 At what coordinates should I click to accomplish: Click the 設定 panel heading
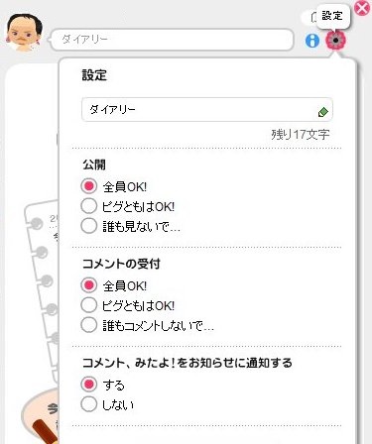94,75
